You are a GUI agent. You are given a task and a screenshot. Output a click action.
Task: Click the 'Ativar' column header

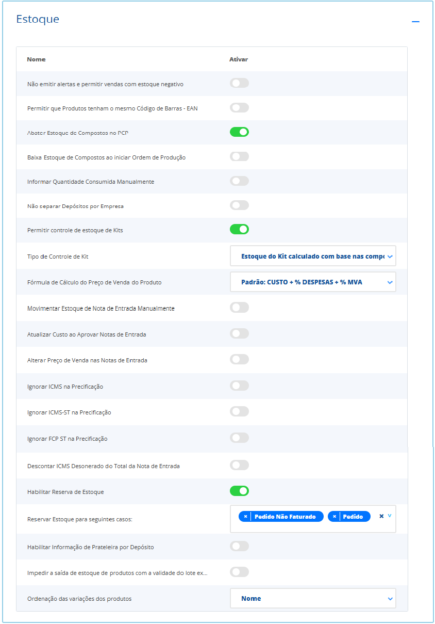pyautogui.click(x=239, y=59)
